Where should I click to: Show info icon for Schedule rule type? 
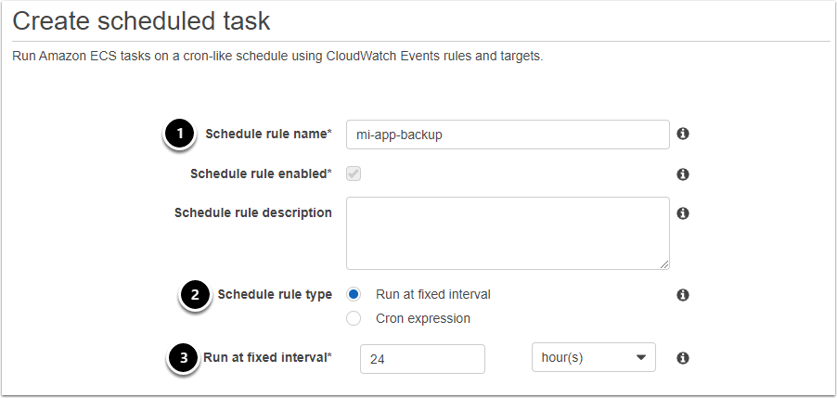point(683,294)
